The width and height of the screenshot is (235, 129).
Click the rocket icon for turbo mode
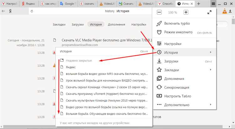pyautogui.click(x=159, y=23)
